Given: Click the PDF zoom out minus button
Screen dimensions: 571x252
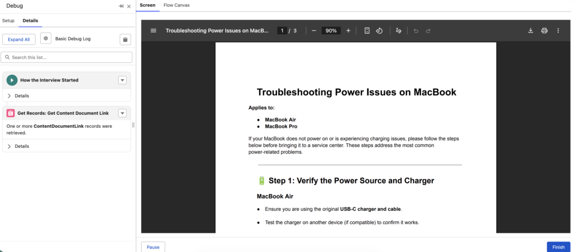Looking at the screenshot, I should [314, 31].
